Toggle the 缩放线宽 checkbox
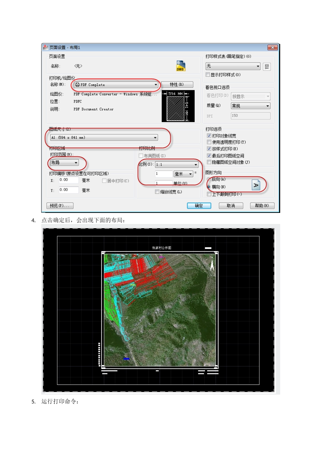This screenshot has width=329, height=466. (157, 192)
